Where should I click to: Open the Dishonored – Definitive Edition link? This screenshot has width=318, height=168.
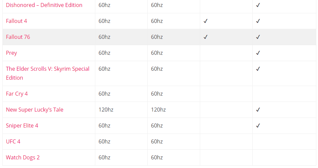[44, 5]
